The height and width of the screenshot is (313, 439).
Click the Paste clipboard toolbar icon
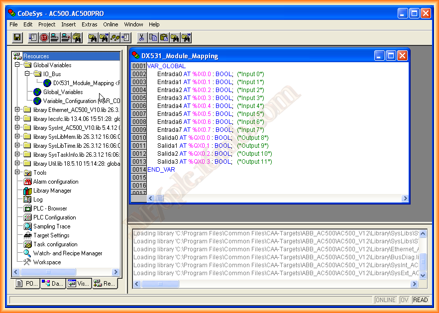(164, 37)
